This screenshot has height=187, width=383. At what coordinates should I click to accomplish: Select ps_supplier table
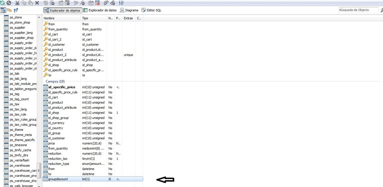[x=17, y=28]
